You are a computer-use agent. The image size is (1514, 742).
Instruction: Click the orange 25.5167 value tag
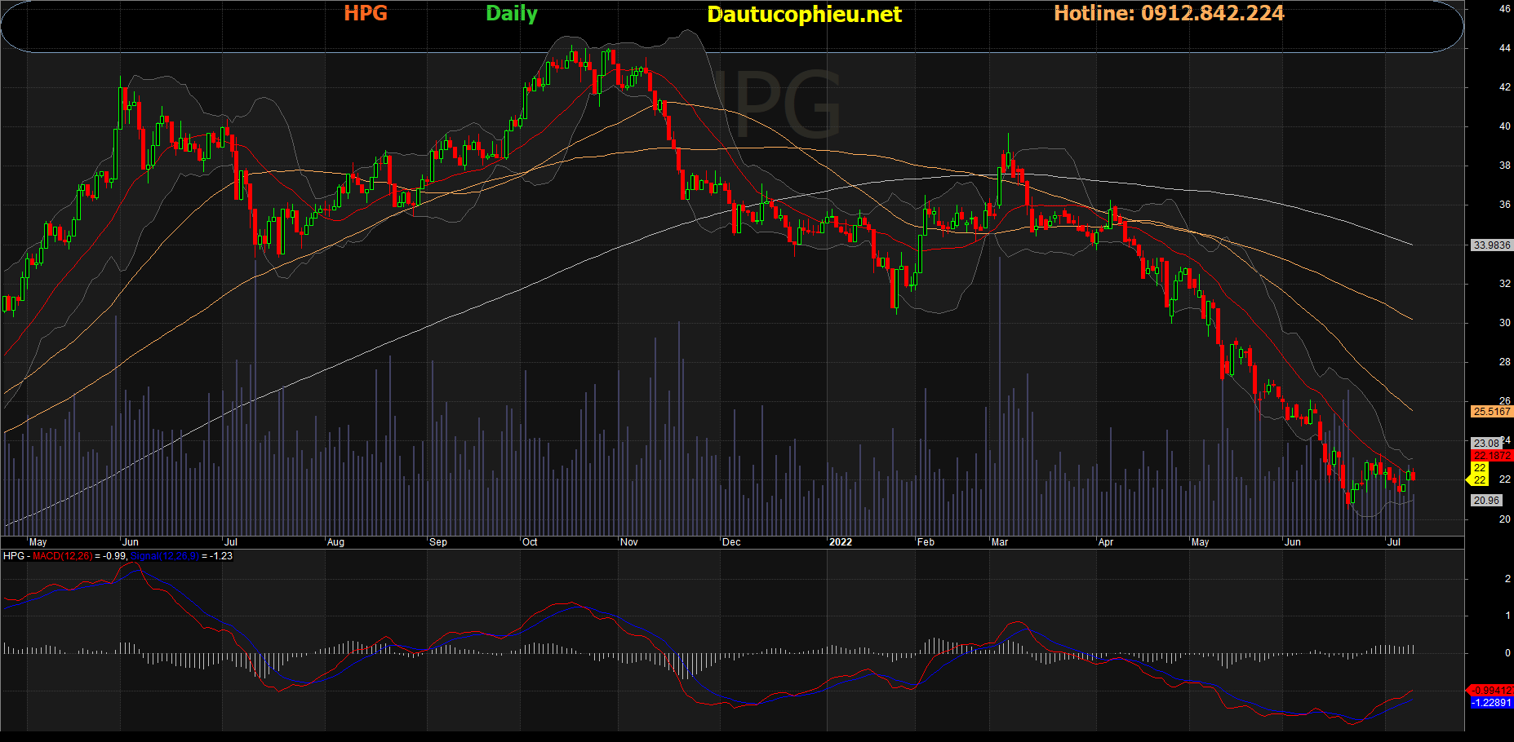pyautogui.click(x=1491, y=412)
